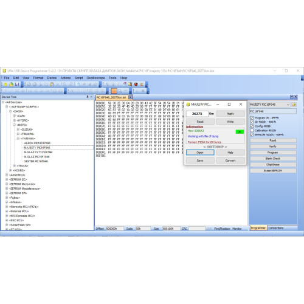This screenshot has width=304, height=304.
Task: Click the green OK status indicator
Action: (240, 132)
